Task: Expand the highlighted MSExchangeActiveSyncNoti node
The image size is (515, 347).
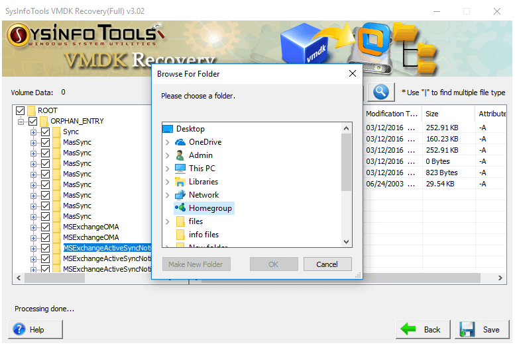Action: [33, 249]
